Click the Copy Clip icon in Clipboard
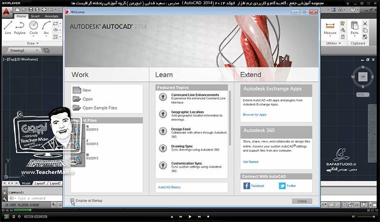 point(365,30)
